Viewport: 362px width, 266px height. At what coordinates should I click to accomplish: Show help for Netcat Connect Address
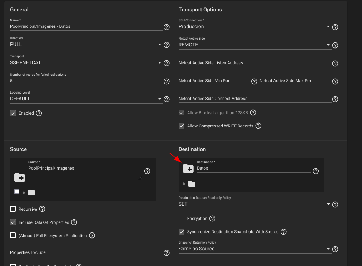335,99
